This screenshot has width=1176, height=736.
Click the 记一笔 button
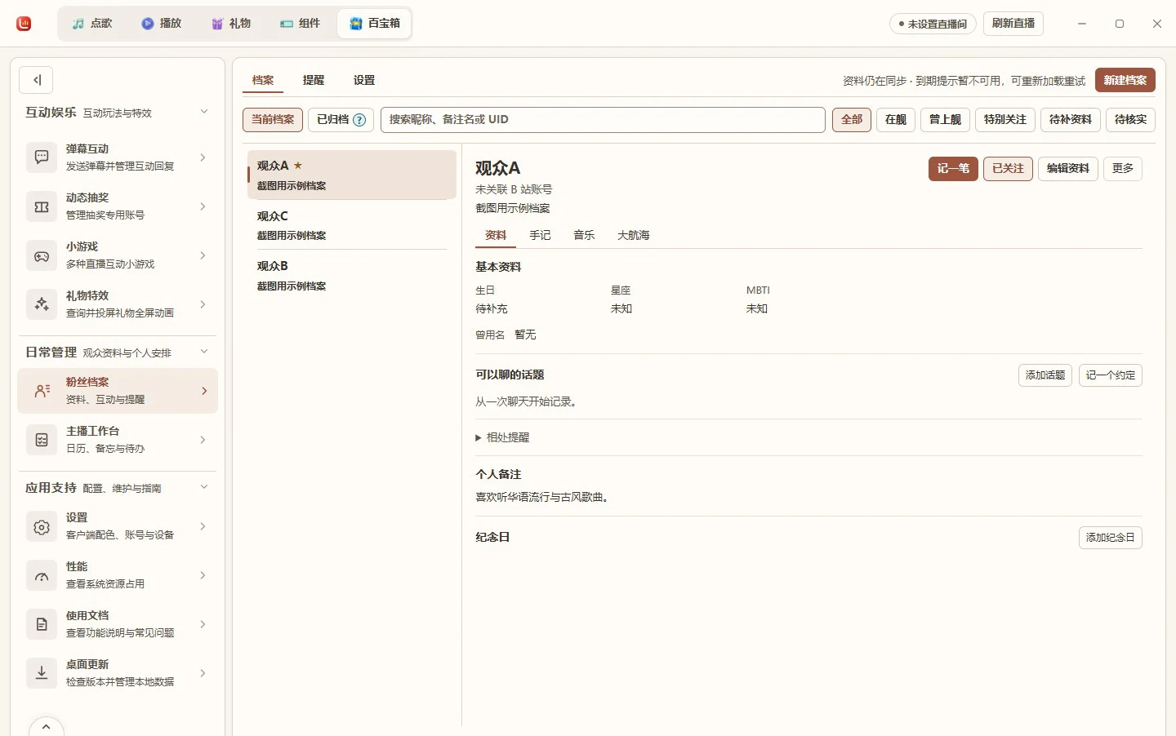953,168
